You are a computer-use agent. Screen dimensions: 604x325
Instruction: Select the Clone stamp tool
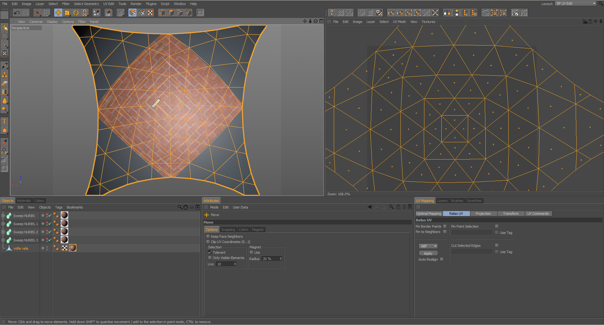(x=4, y=74)
